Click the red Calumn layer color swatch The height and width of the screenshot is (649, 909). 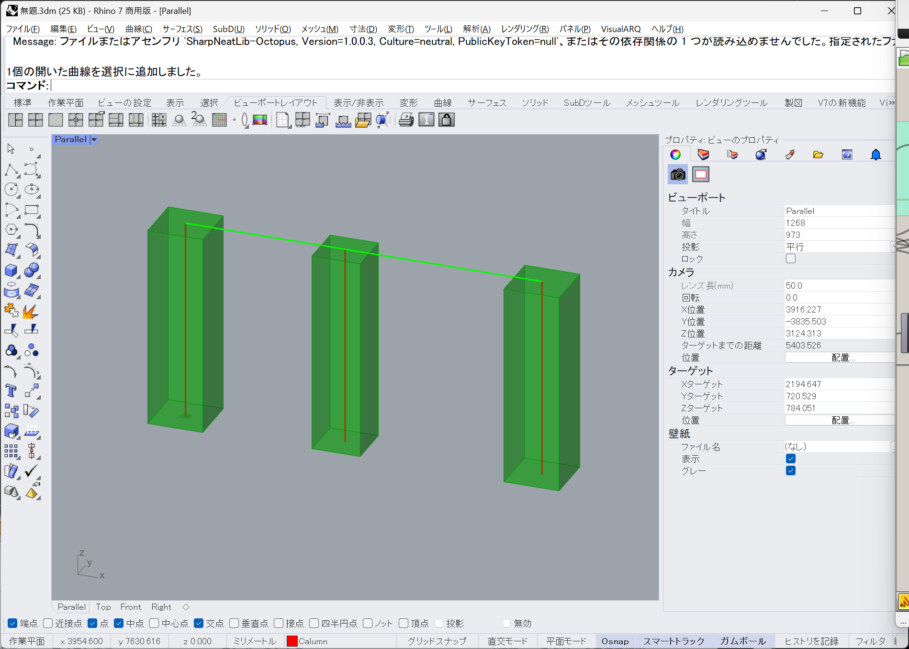pyautogui.click(x=292, y=641)
